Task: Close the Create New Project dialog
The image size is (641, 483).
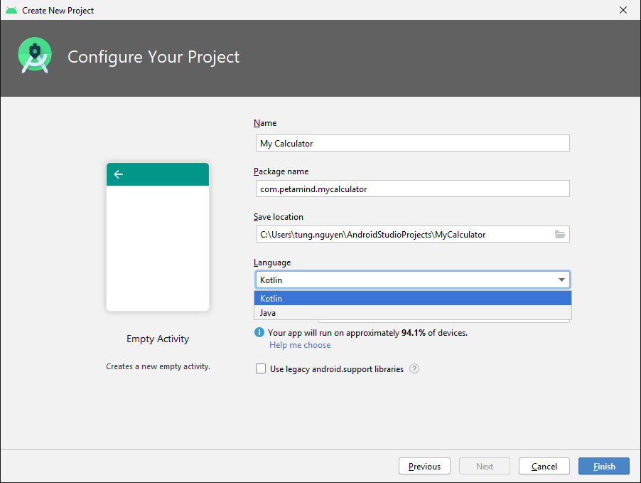Action: (x=623, y=10)
